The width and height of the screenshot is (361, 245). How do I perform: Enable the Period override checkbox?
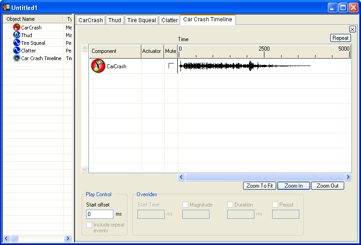pyautogui.click(x=275, y=204)
